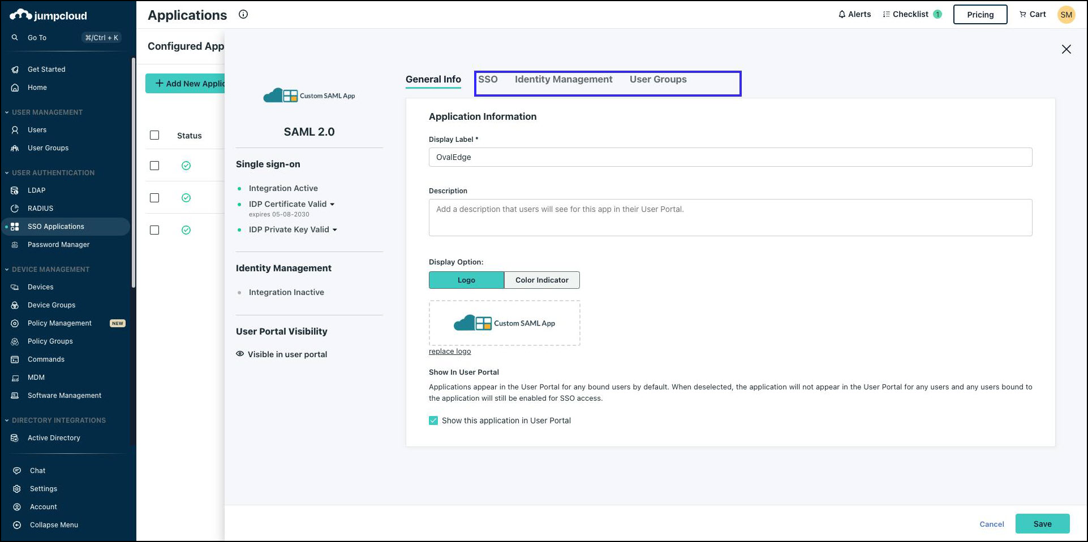Uncheck Show this application in User Portal

click(x=433, y=420)
